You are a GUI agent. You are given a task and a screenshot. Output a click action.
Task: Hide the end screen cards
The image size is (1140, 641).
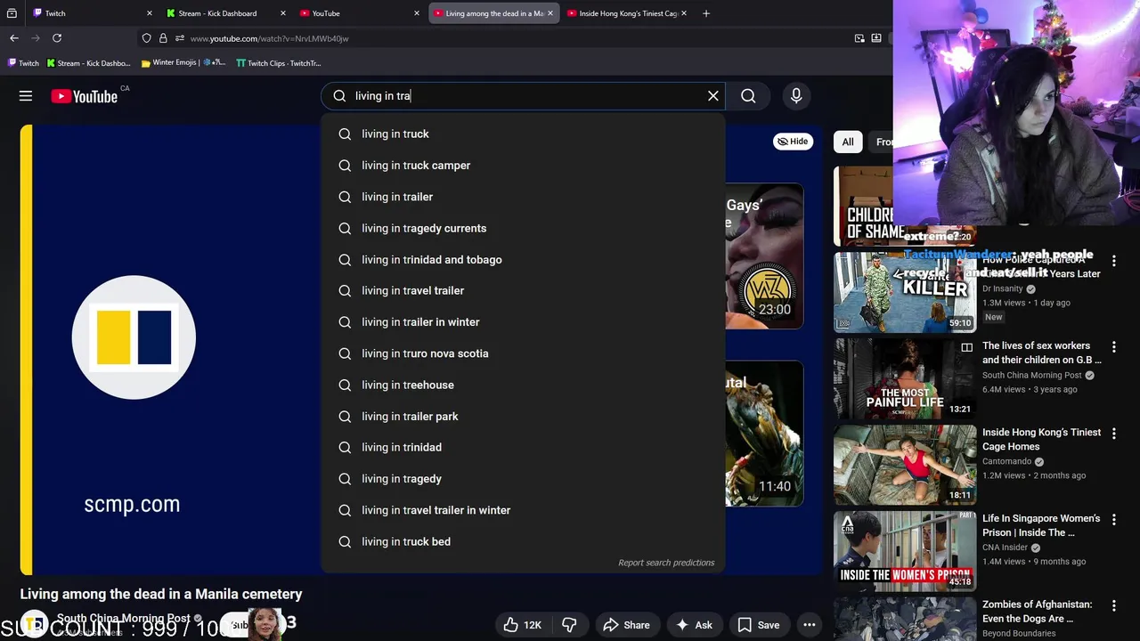[793, 142]
